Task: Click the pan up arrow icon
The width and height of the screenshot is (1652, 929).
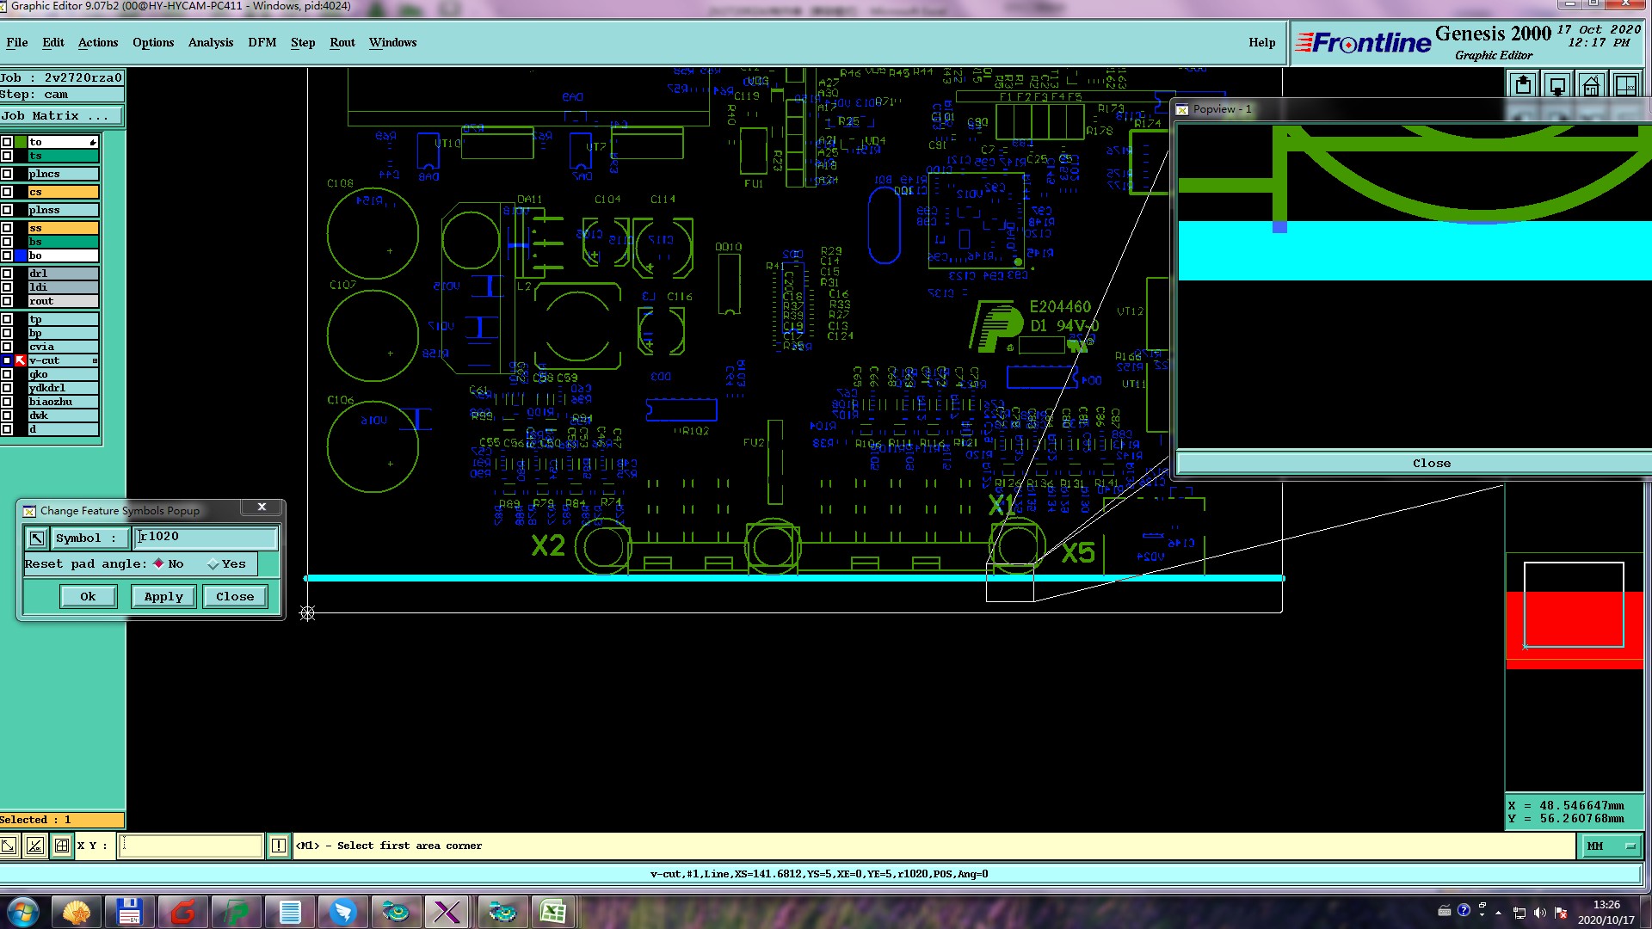Action: point(1523,86)
